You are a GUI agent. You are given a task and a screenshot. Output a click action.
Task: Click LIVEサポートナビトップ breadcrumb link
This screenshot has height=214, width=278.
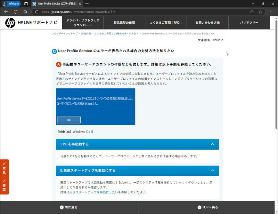(x=65, y=33)
